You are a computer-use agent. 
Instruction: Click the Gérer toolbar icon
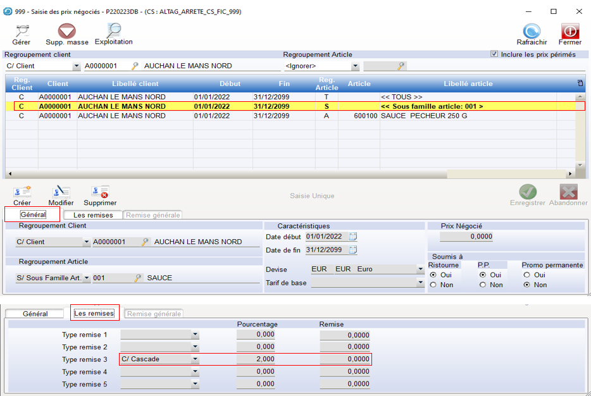pos(22,31)
